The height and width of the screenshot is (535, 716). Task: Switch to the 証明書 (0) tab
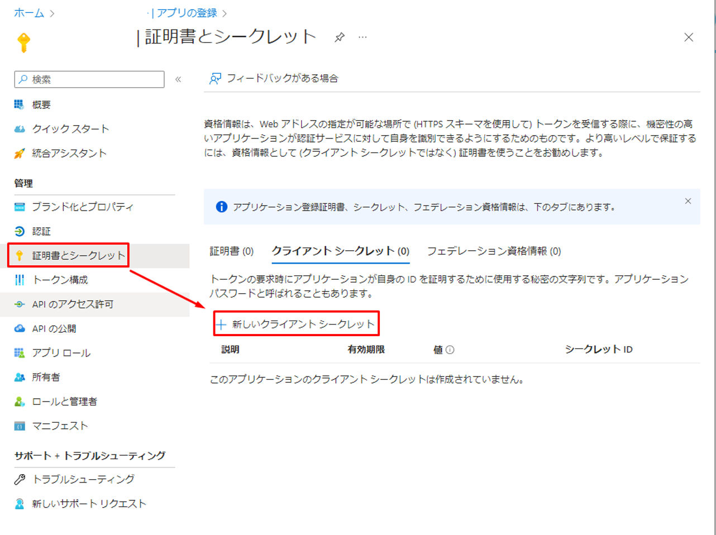pos(232,251)
